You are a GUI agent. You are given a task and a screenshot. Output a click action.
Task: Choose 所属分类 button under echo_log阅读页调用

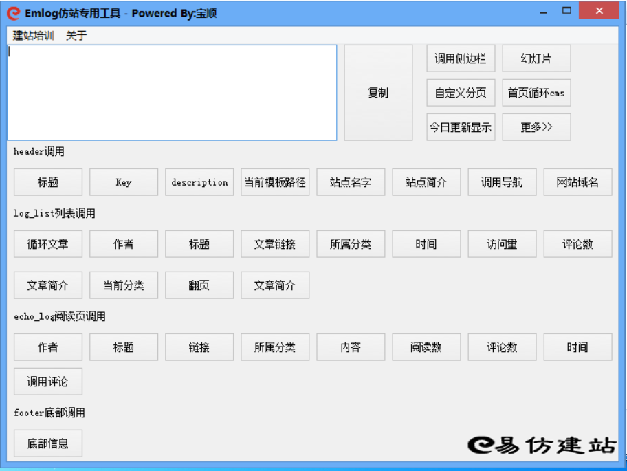[275, 347]
